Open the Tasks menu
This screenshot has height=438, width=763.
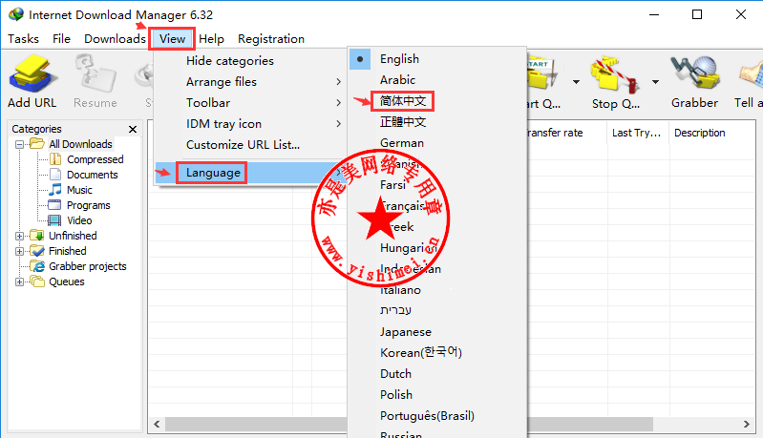23,39
